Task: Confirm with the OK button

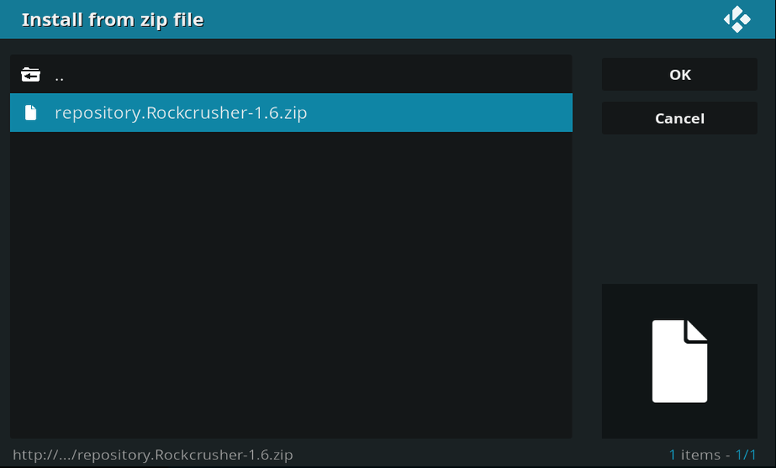Action: pyautogui.click(x=680, y=75)
